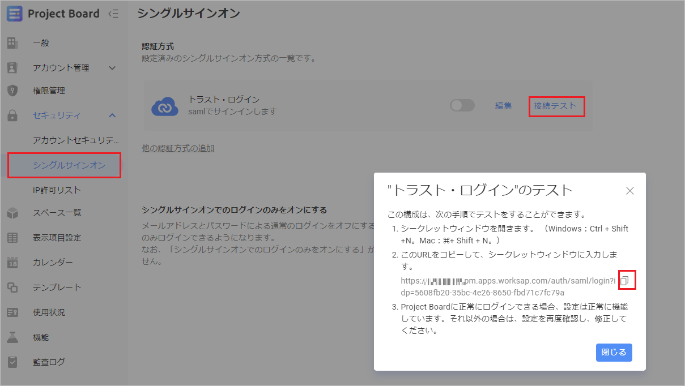Click the Project Board title text
685x386 pixels.
coord(63,14)
